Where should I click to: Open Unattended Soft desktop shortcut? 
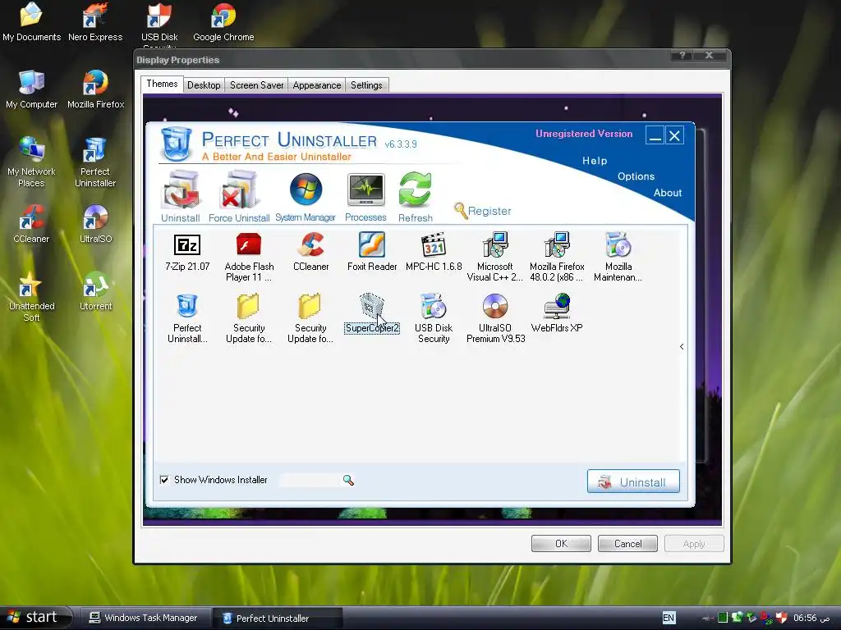(x=31, y=297)
